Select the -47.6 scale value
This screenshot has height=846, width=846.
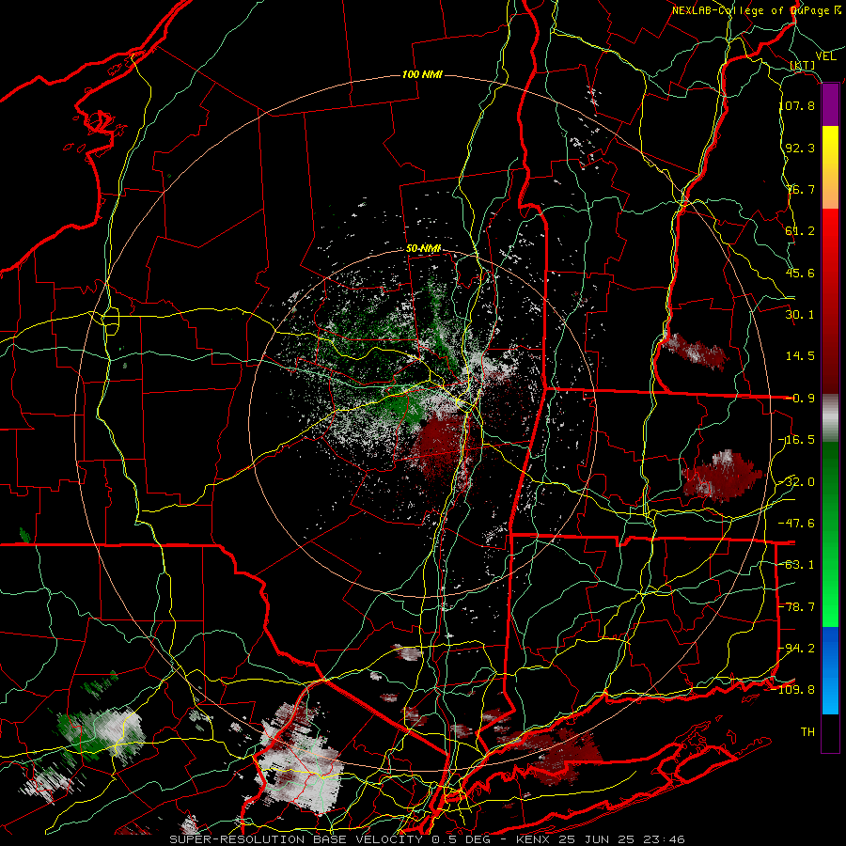tap(797, 524)
